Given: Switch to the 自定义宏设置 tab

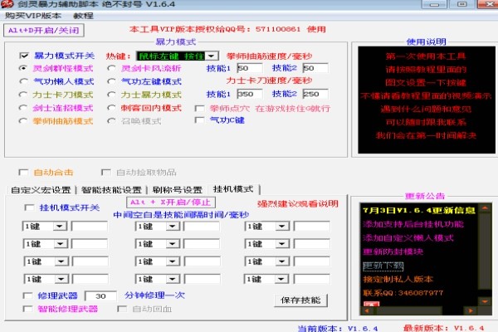Looking at the screenshot, I should coord(41,190).
